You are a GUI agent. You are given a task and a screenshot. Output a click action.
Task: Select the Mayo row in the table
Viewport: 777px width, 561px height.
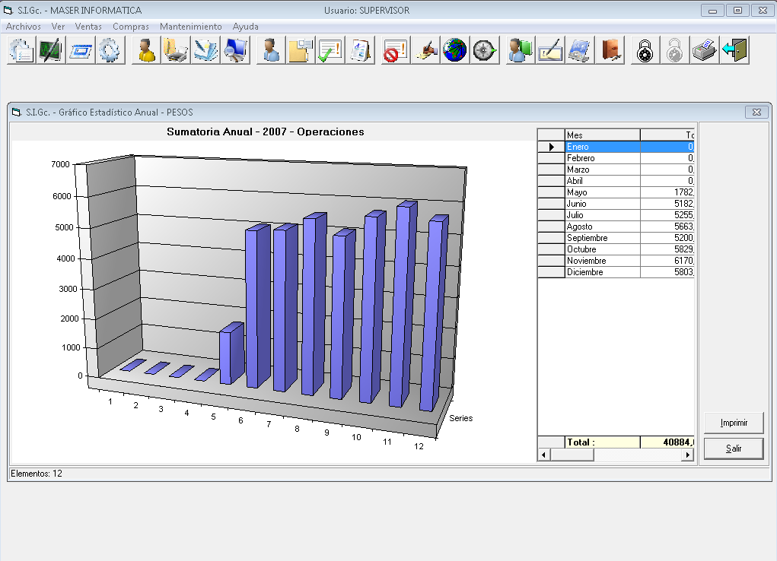pyautogui.click(x=616, y=192)
